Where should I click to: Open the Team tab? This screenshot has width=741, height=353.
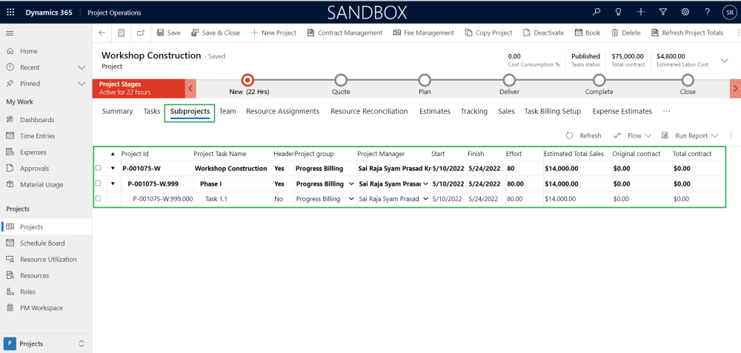pyautogui.click(x=227, y=111)
